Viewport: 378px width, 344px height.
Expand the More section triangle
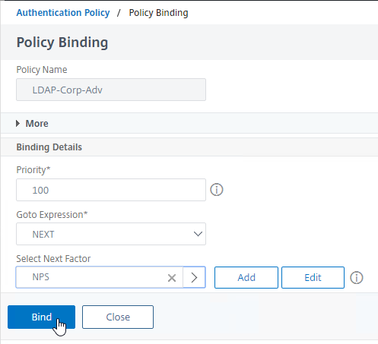17,124
